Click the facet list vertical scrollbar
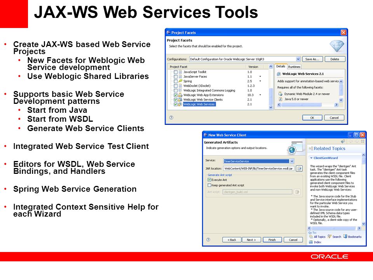 pos(271,87)
